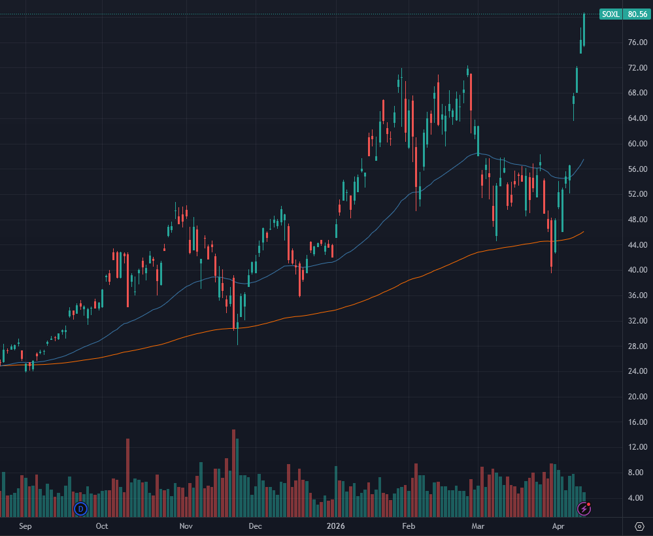This screenshot has width=653, height=536.
Task: Click the 4.00 price scale label
Action: tap(637, 497)
